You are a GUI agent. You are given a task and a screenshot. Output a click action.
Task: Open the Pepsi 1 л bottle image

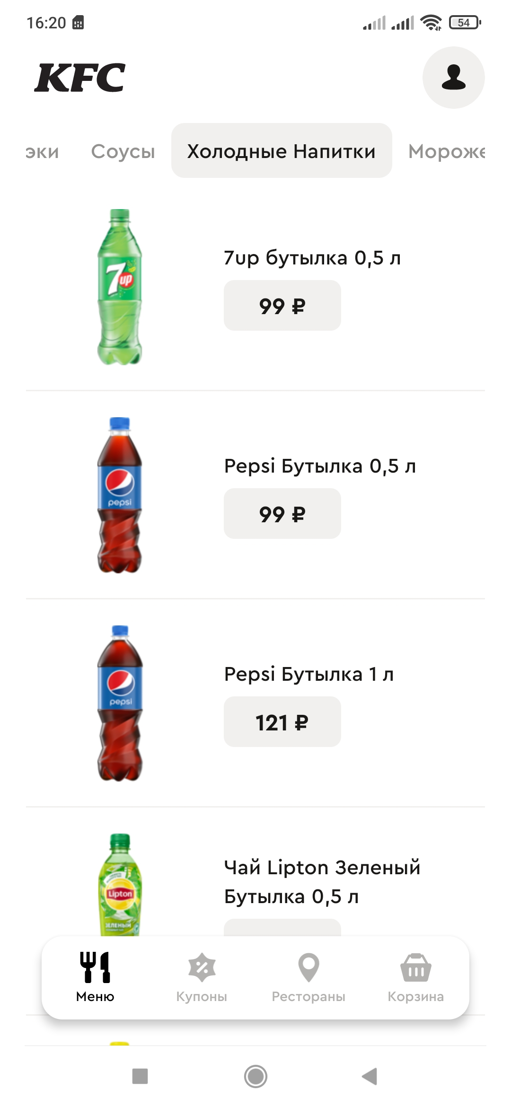(120, 703)
